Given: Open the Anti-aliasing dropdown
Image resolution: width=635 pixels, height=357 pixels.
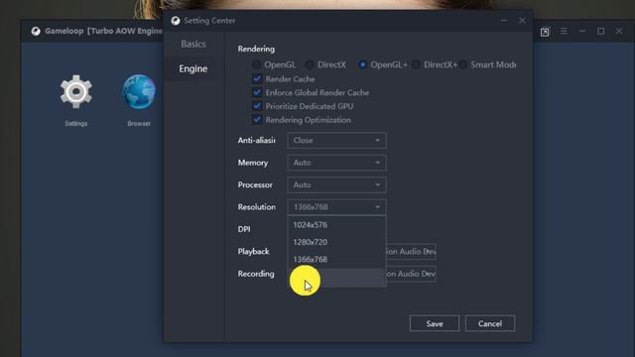Looking at the screenshot, I should tap(336, 141).
